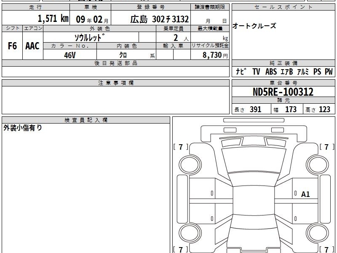The image size is (337, 253).
Task: Click the 後日発送部品 header
Action: click(115, 63)
